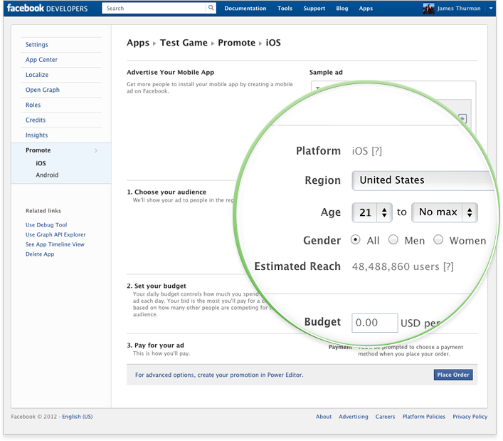Click Apps in the breadcrumb
This screenshot has width=503, height=441.
pyautogui.click(x=138, y=43)
